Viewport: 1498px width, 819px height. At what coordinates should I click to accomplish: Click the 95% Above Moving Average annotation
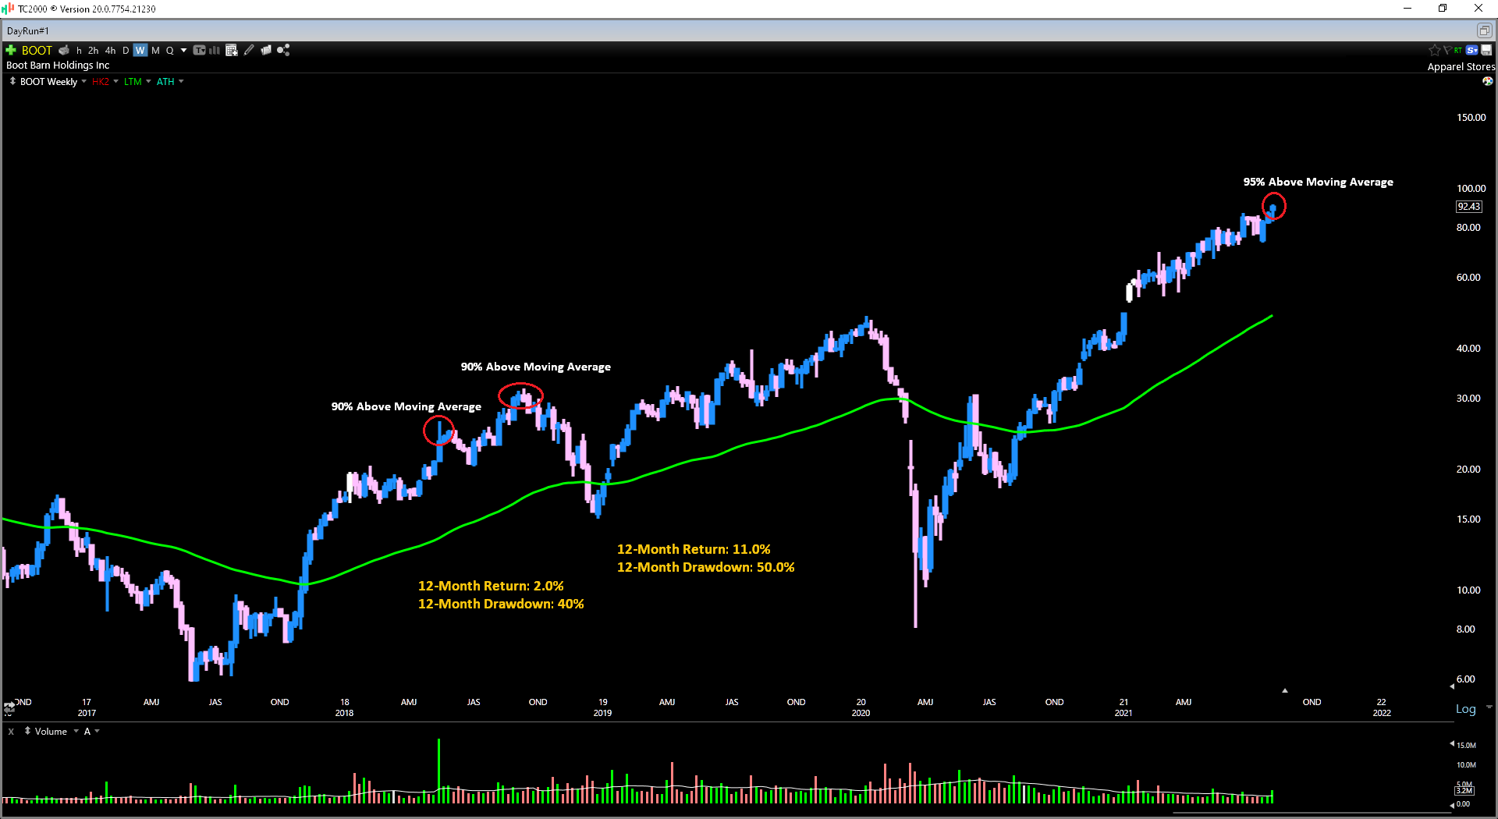pyautogui.click(x=1318, y=182)
